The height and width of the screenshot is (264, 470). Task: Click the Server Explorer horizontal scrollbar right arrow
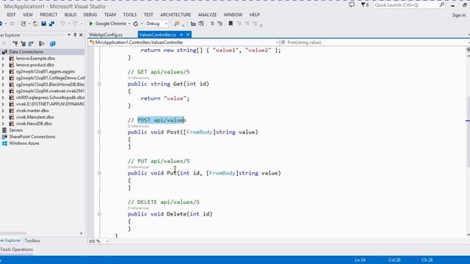coord(82,233)
